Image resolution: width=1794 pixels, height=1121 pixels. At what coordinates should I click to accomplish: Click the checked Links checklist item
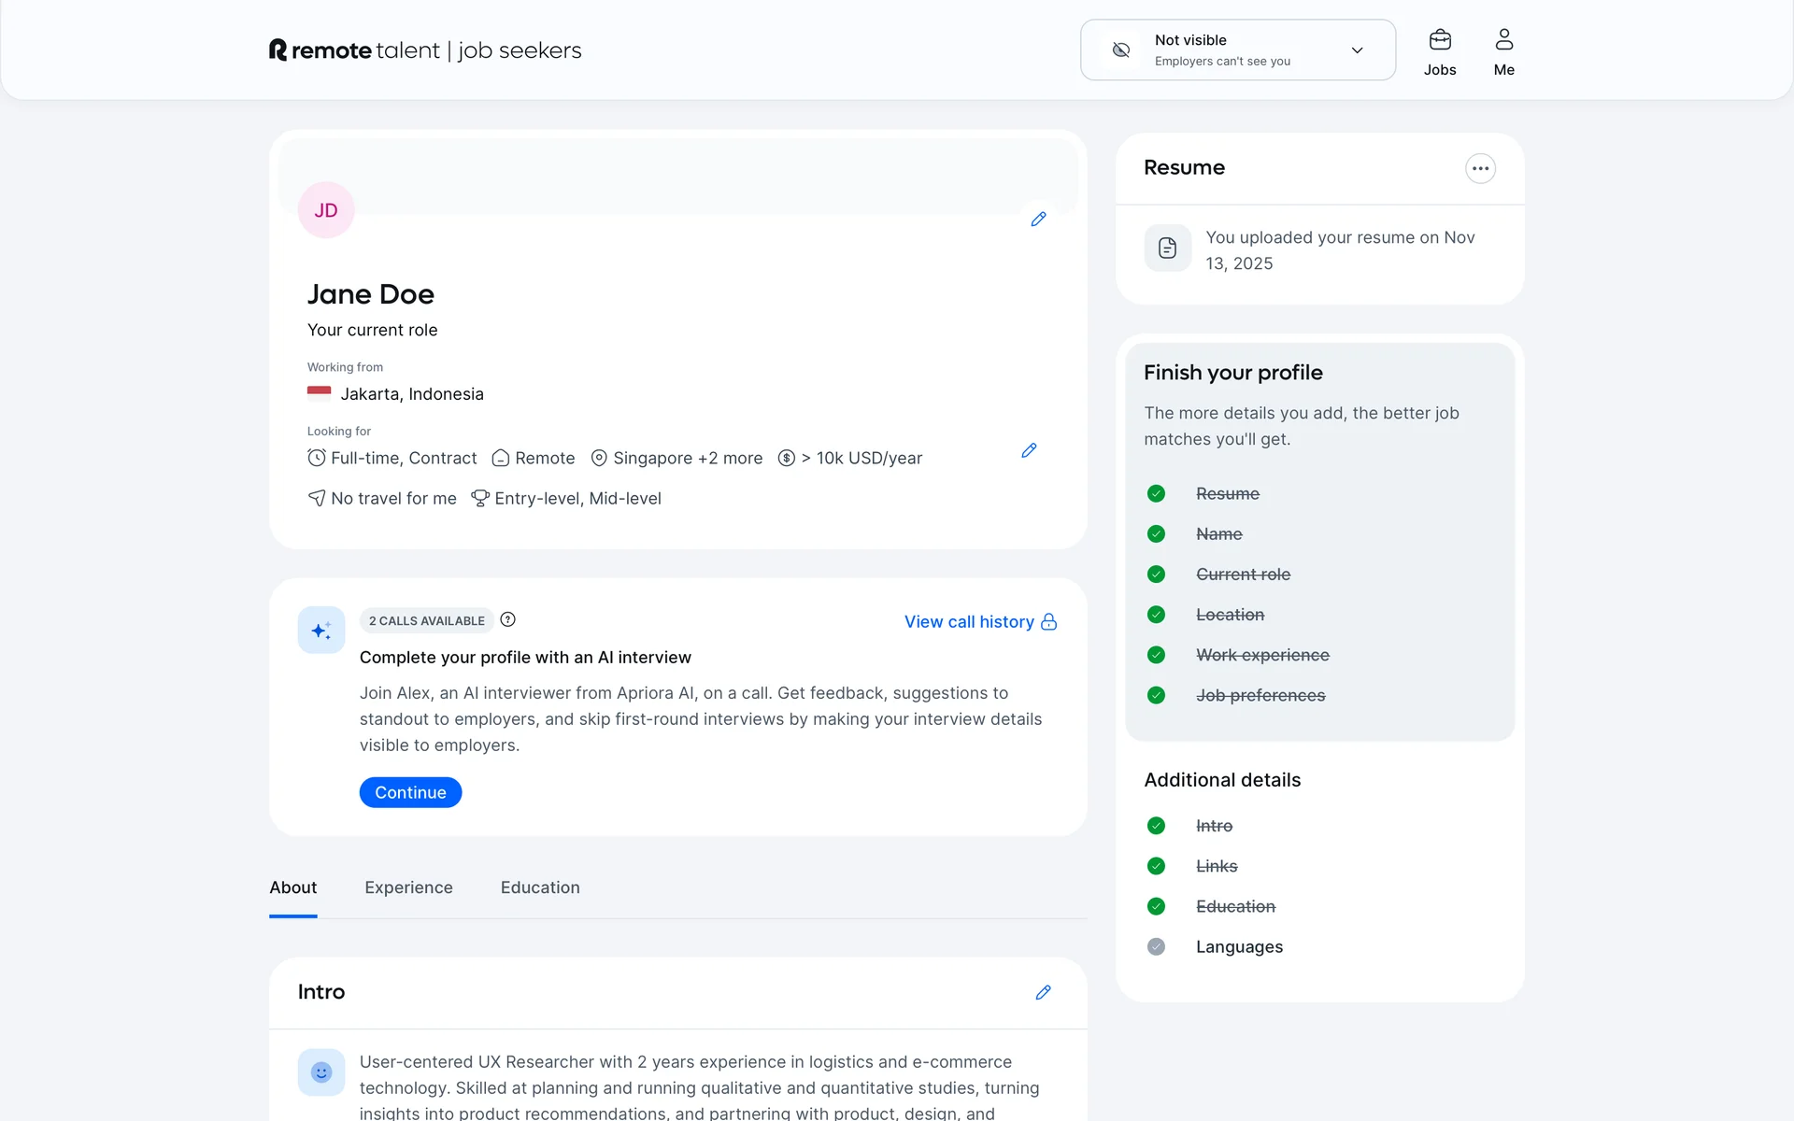pyautogui.click(x=1216, y=867)
